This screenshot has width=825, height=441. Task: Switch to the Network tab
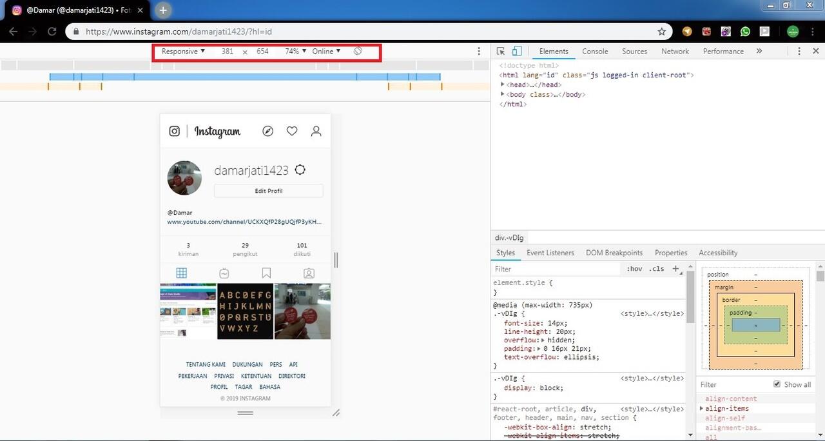point(675,51)
